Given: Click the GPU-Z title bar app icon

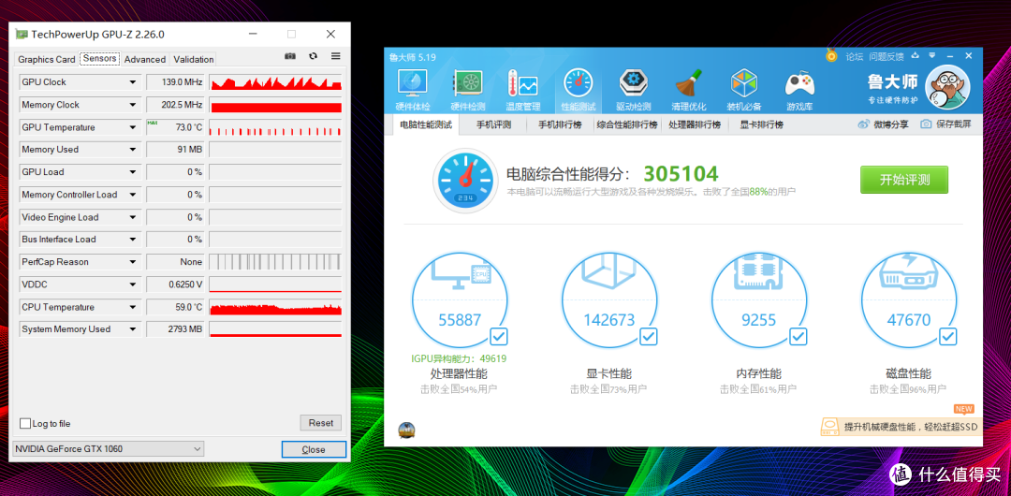Looking at the screenshot, I should 22,34.
